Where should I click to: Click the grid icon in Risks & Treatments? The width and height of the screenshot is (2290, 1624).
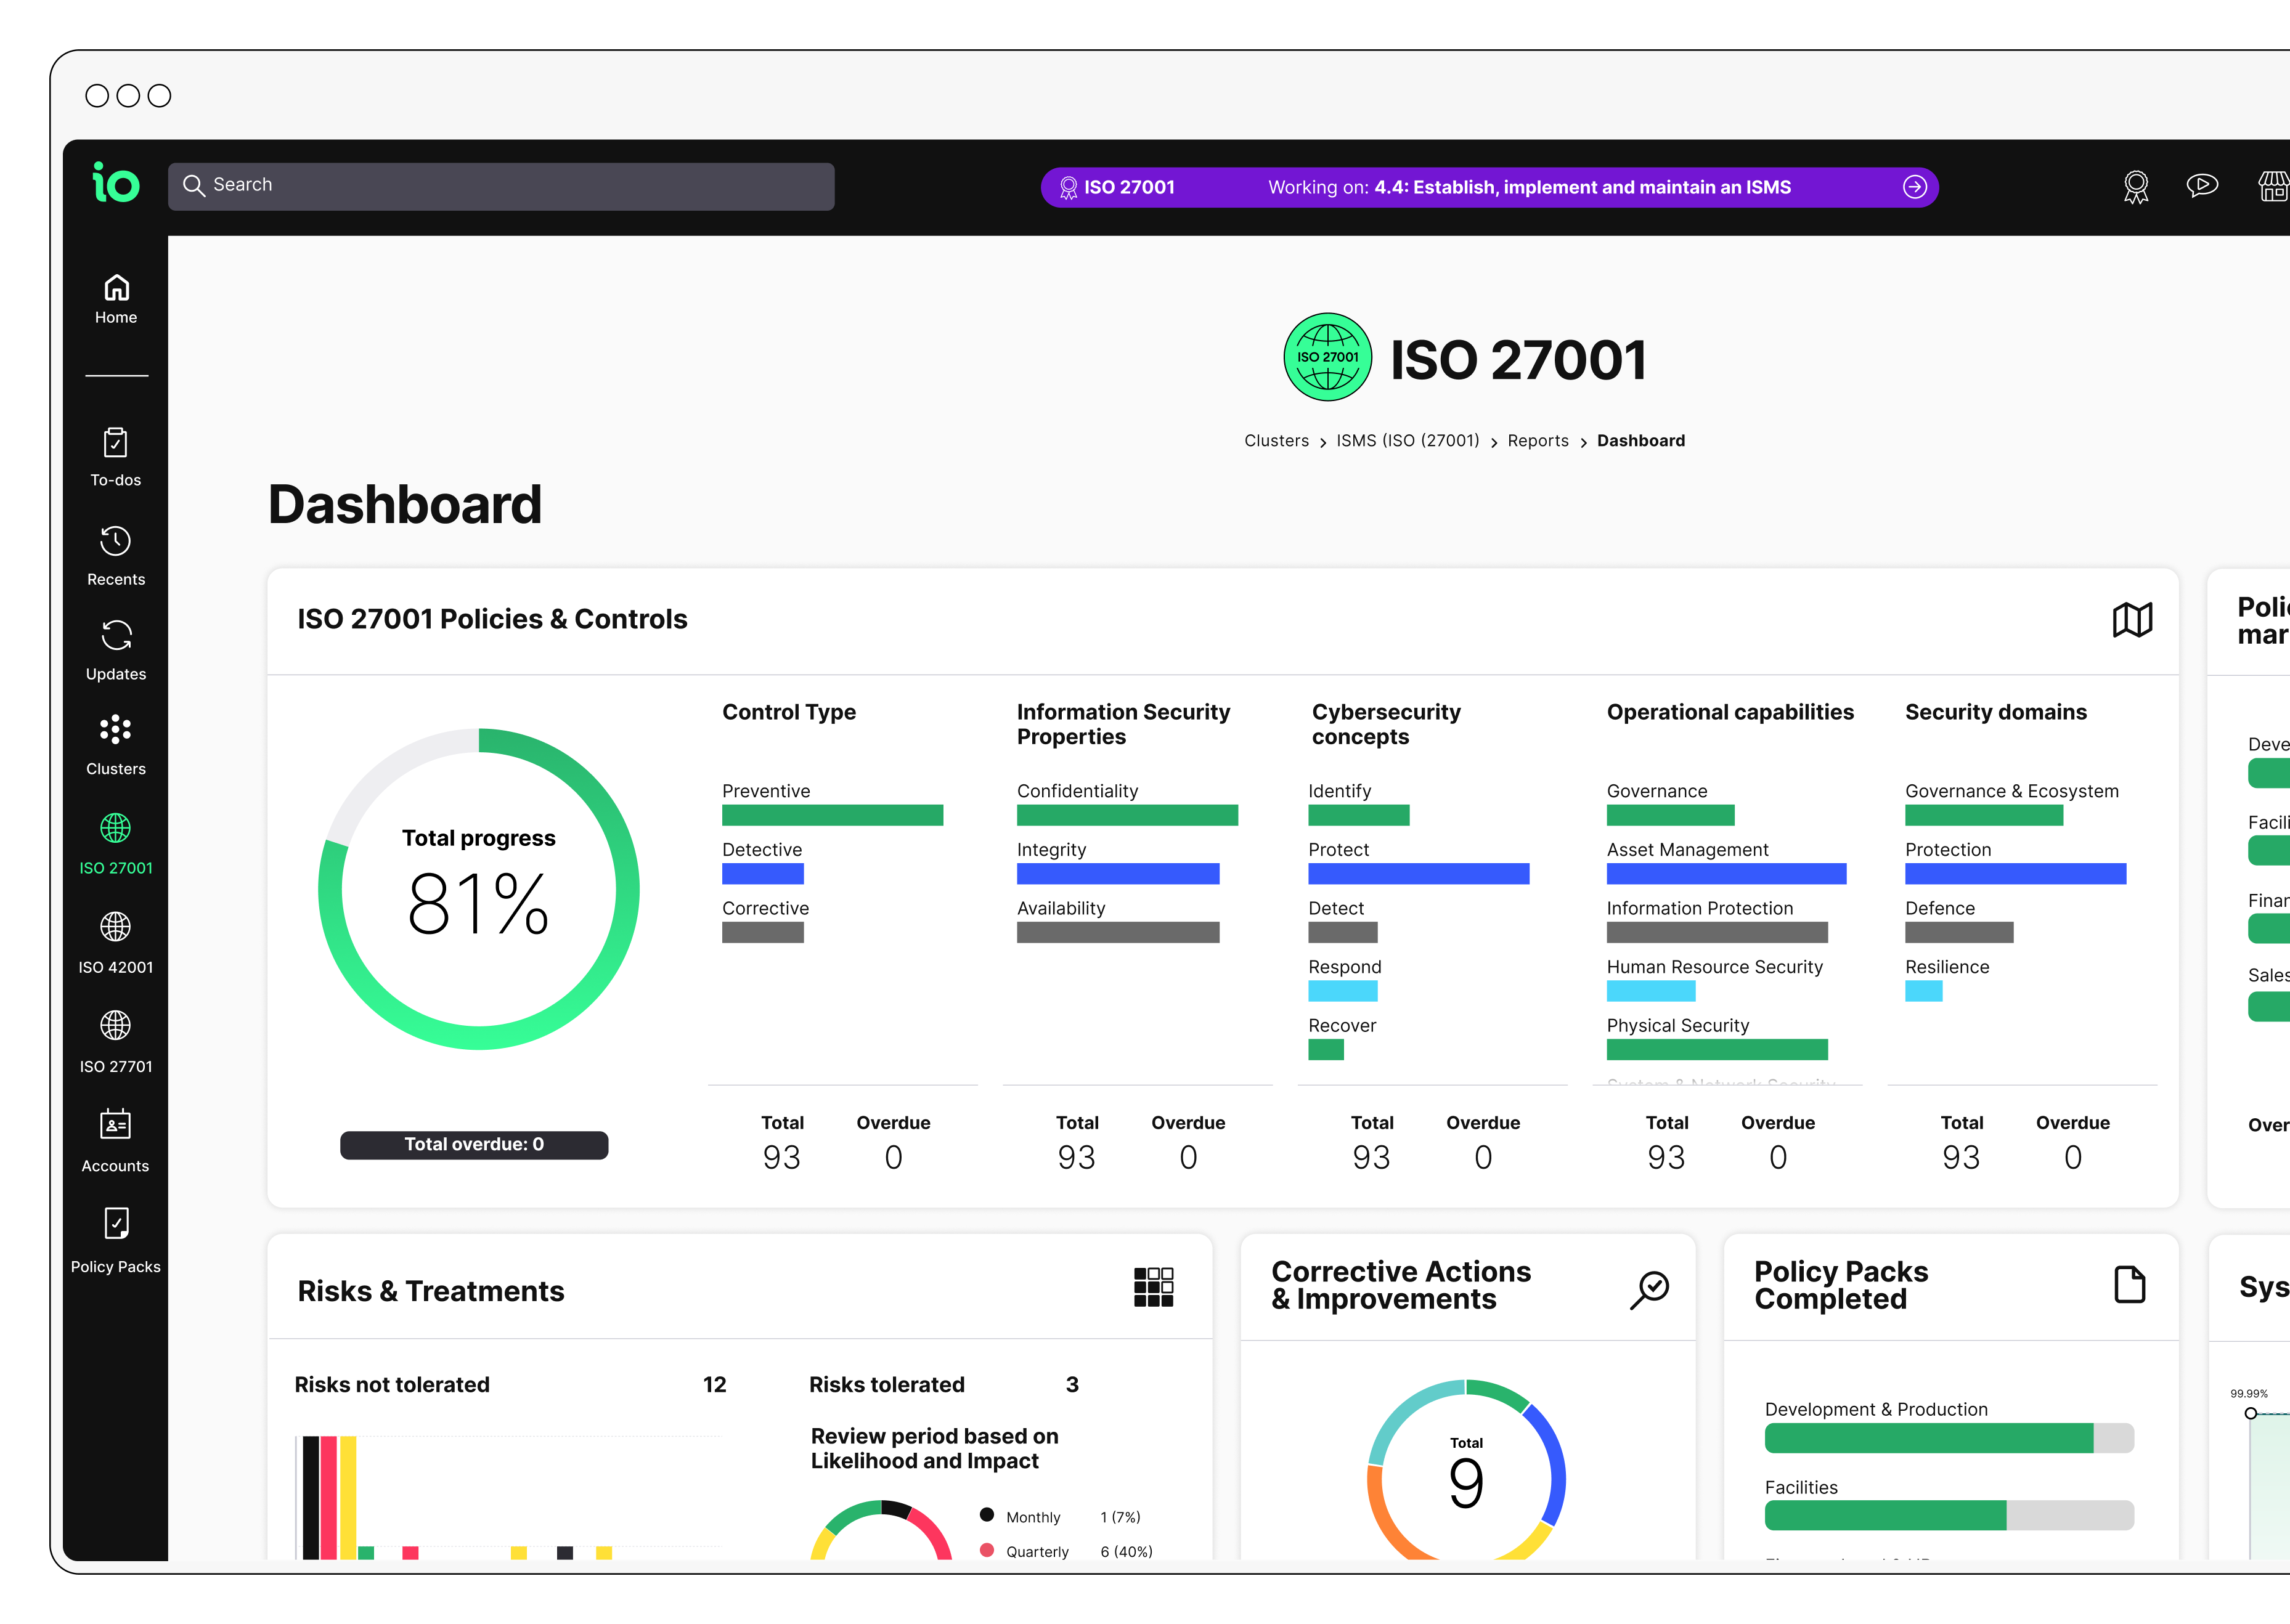[1153, 1287]
